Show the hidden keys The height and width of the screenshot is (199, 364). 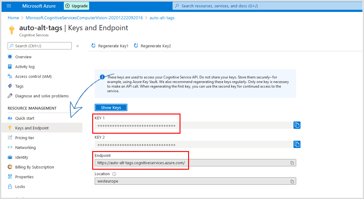pos(111,107)
